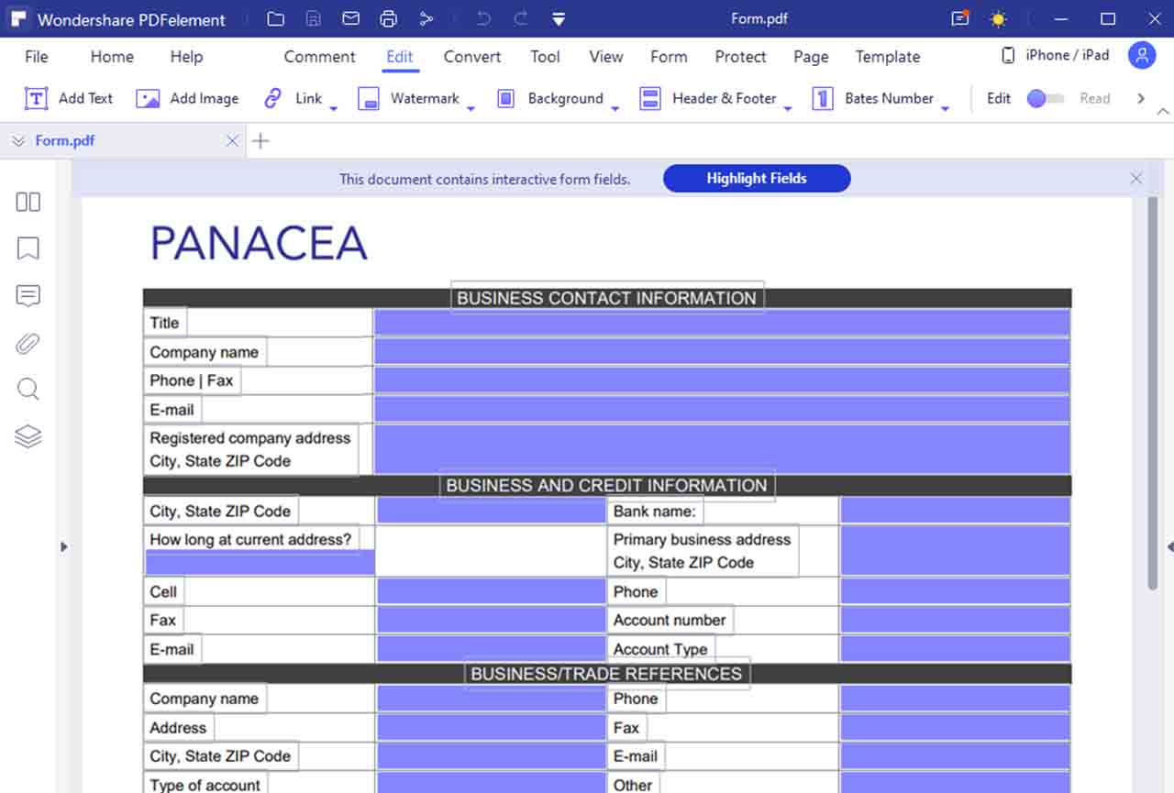1174x793 pixels.
Task: Toggle the Edit/Read mode switch
Action: (1046, 98)
